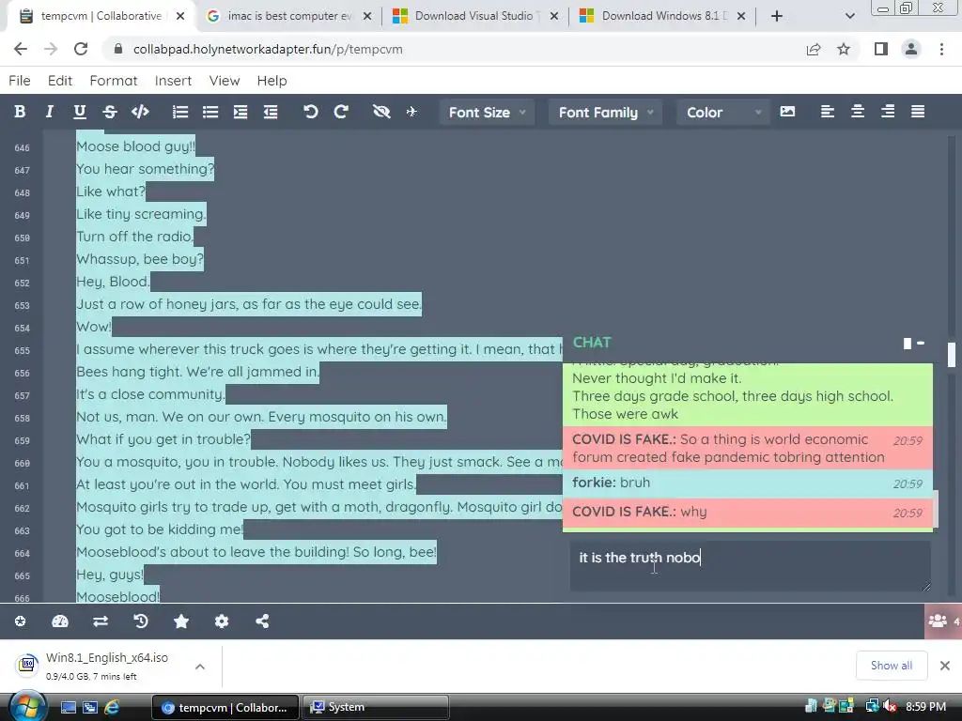Share this pad
This screenshot has height=721, width=962.
point(262,621)
